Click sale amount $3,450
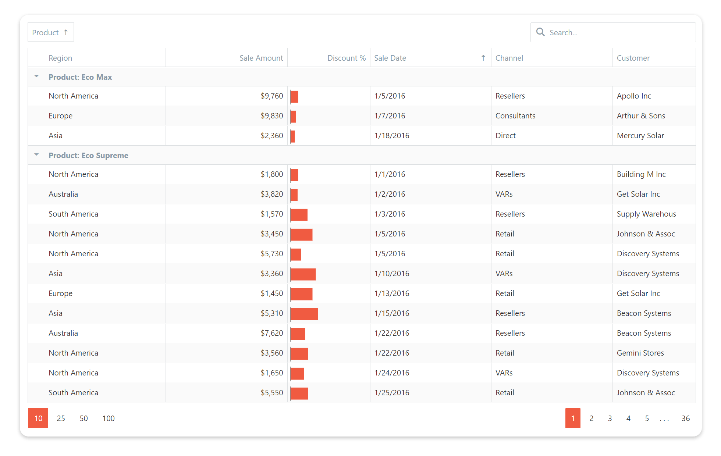Viewport: 721px width, 456px height. coord(272,234)
